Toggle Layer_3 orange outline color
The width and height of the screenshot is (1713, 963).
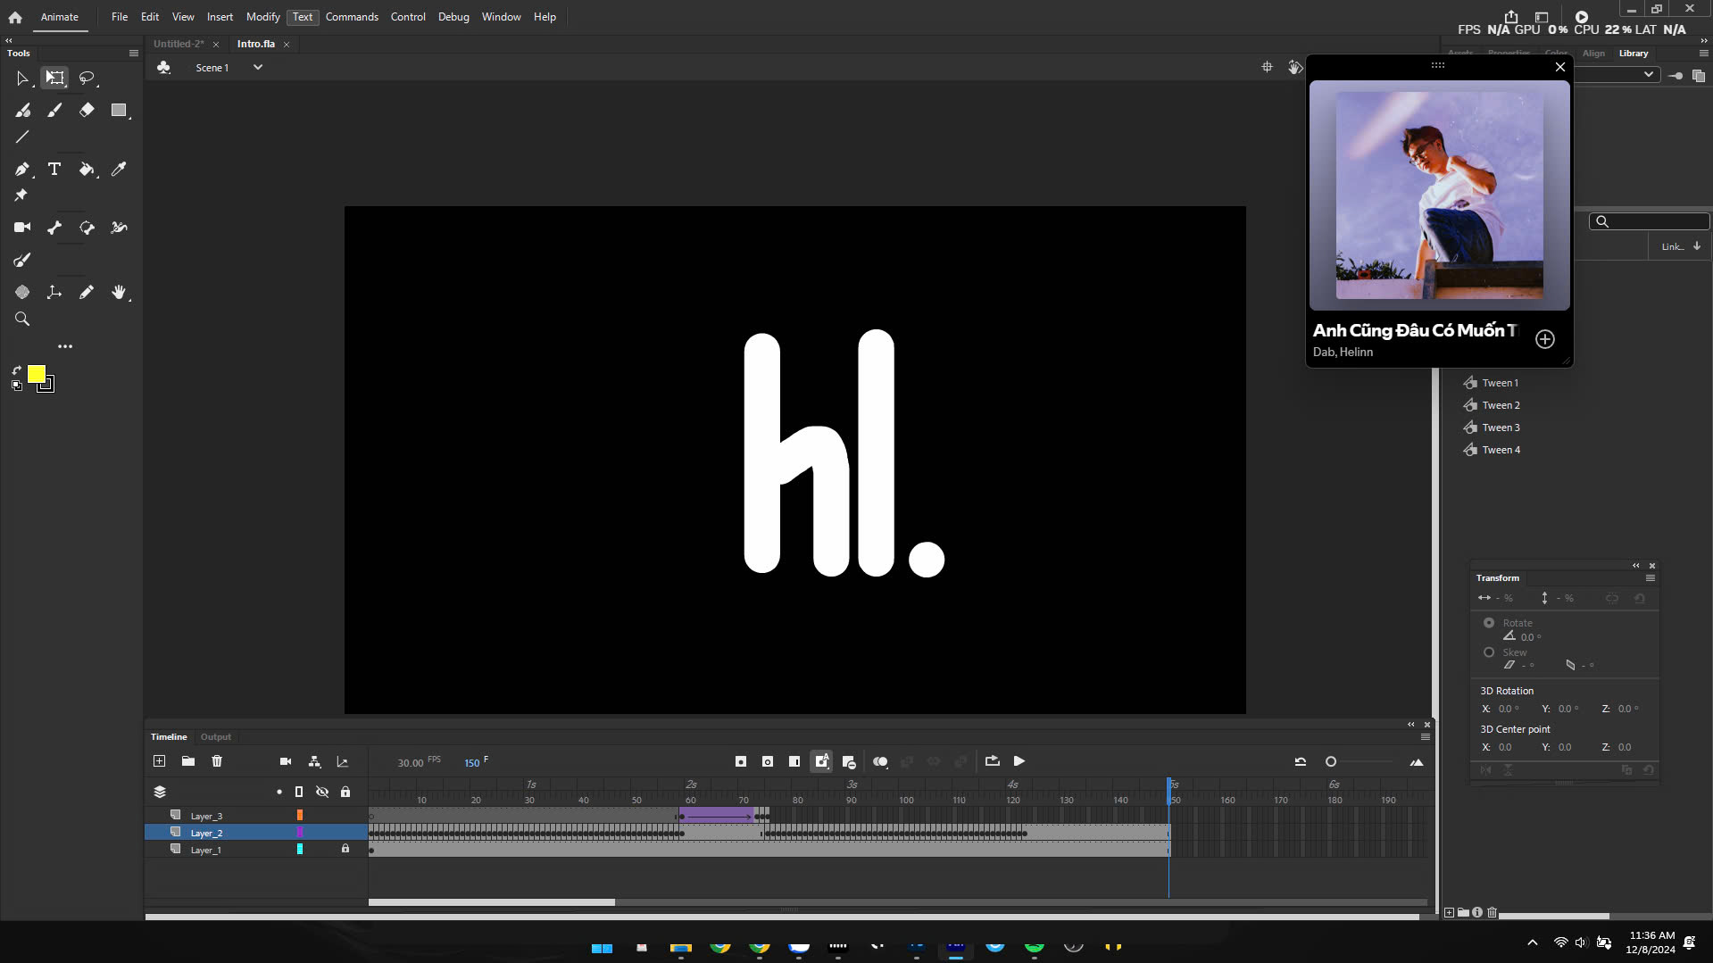[x=300, y=816]
